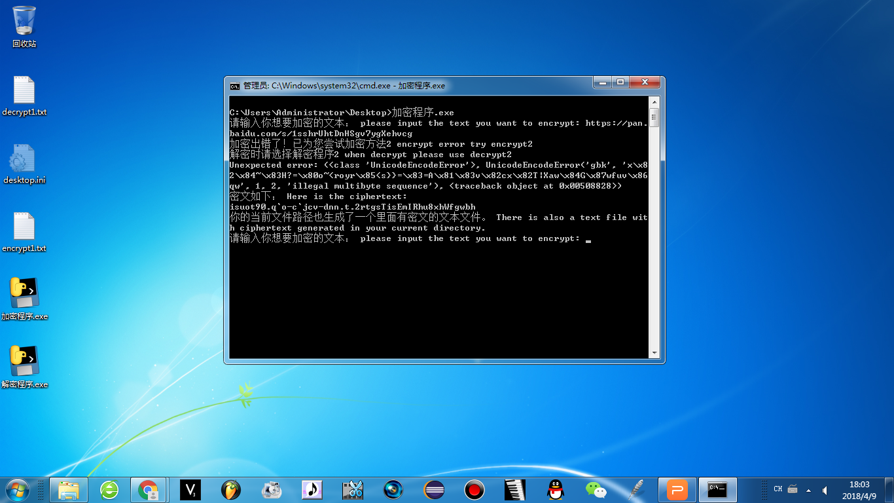The image size is (894, 503).
Task: Close the cmd window
Action: (645, 82)
